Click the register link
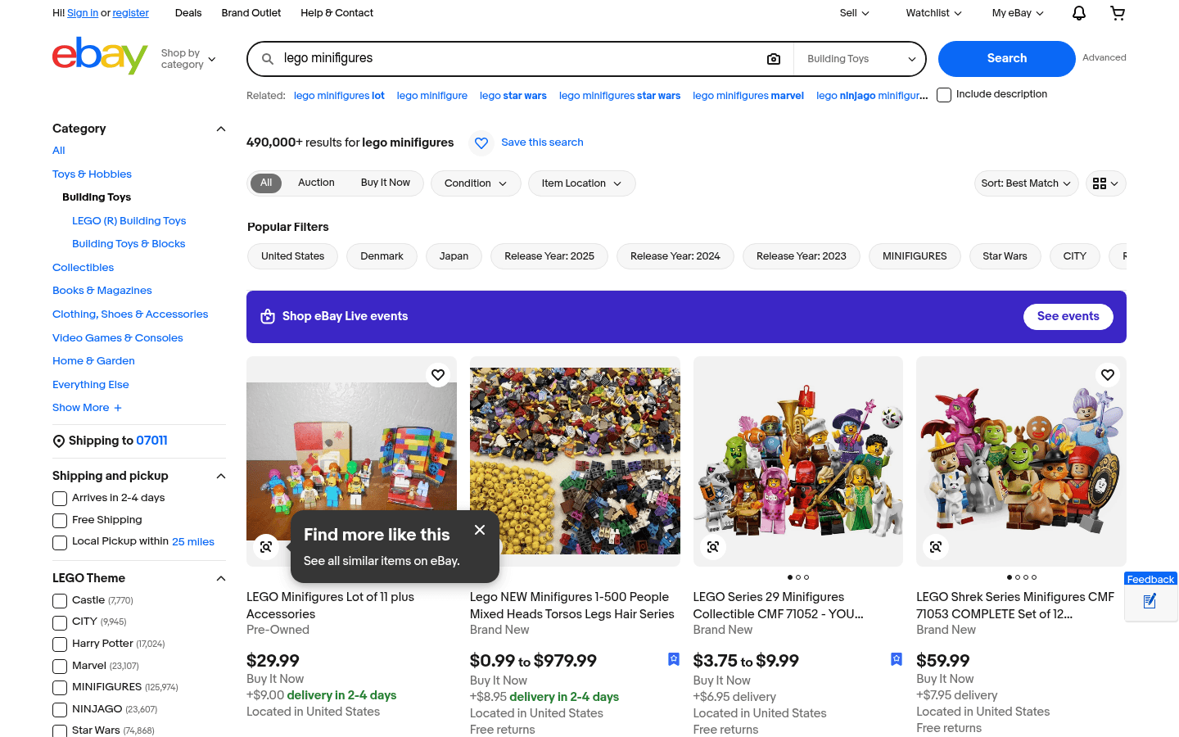 click(x=130, y=13)
